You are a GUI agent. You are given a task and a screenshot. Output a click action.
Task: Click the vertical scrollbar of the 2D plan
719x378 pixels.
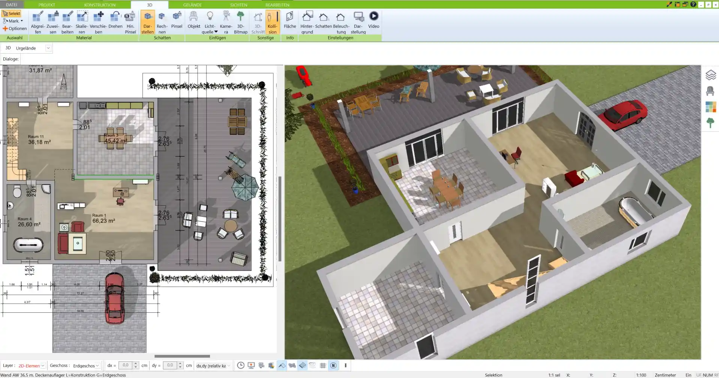tap(280, 219)
